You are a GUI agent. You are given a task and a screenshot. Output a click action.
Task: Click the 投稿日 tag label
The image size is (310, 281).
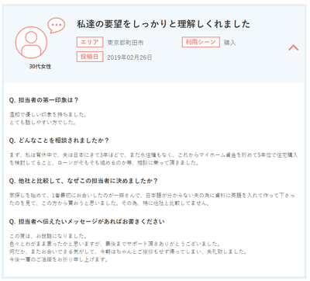click(x=90, y=57)
